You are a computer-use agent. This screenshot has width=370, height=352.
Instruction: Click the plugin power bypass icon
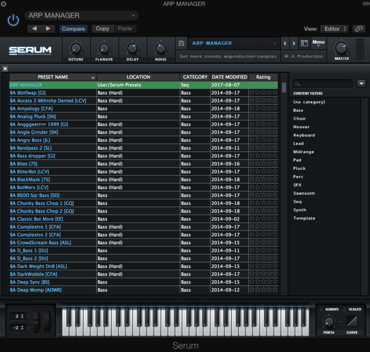[13, 20]
